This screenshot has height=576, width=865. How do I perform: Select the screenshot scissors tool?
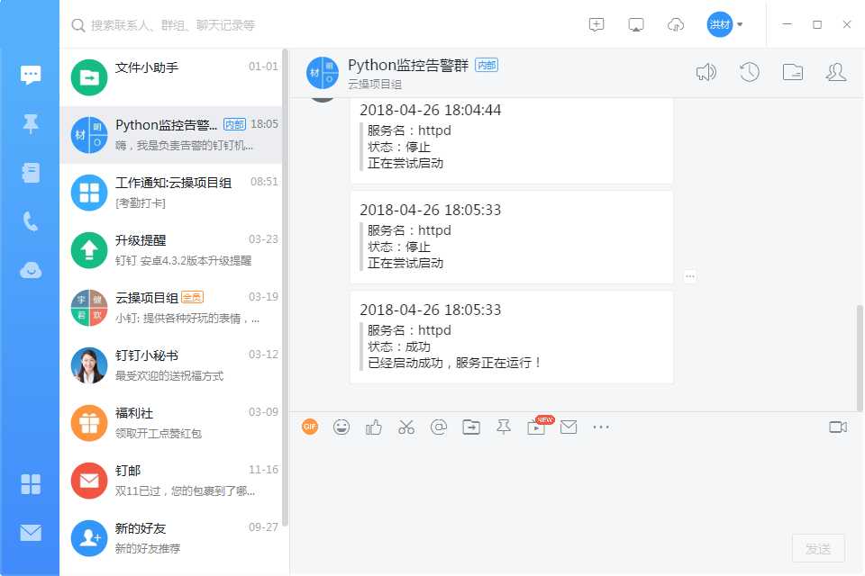(x=406, y=427)
